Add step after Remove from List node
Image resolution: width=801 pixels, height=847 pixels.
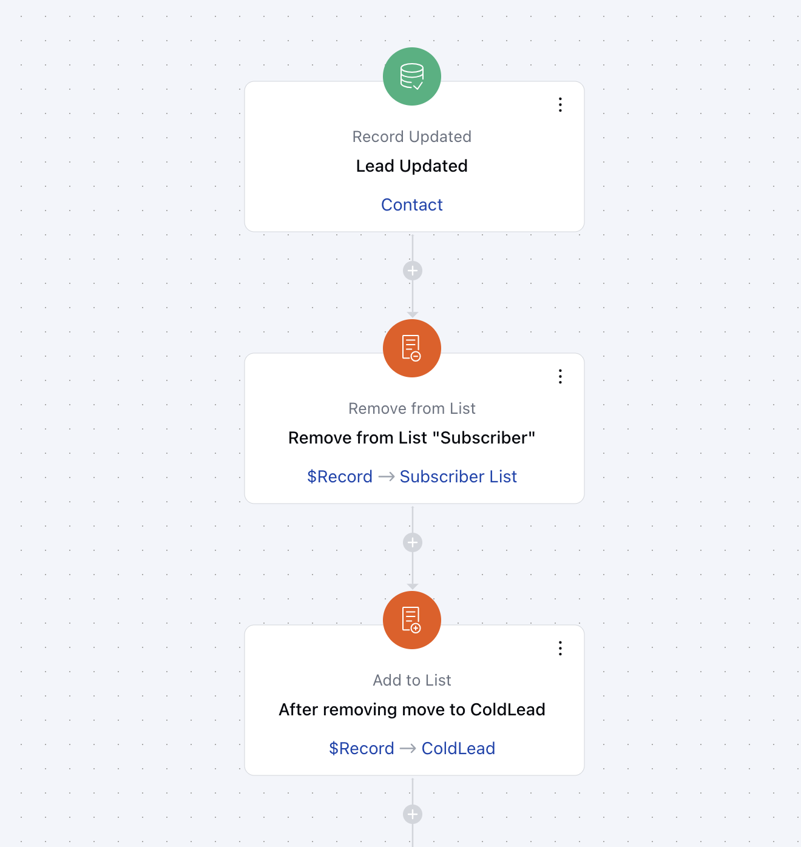pyautogui.click(x=413, y=542)
